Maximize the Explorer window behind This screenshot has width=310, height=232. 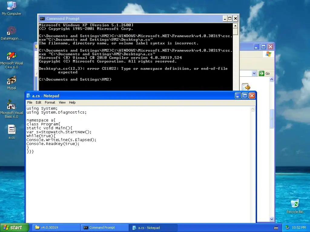[263, 47]
